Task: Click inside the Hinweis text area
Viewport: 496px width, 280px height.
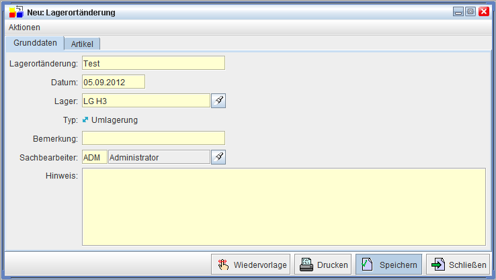Action: click(x=284, y=206)
